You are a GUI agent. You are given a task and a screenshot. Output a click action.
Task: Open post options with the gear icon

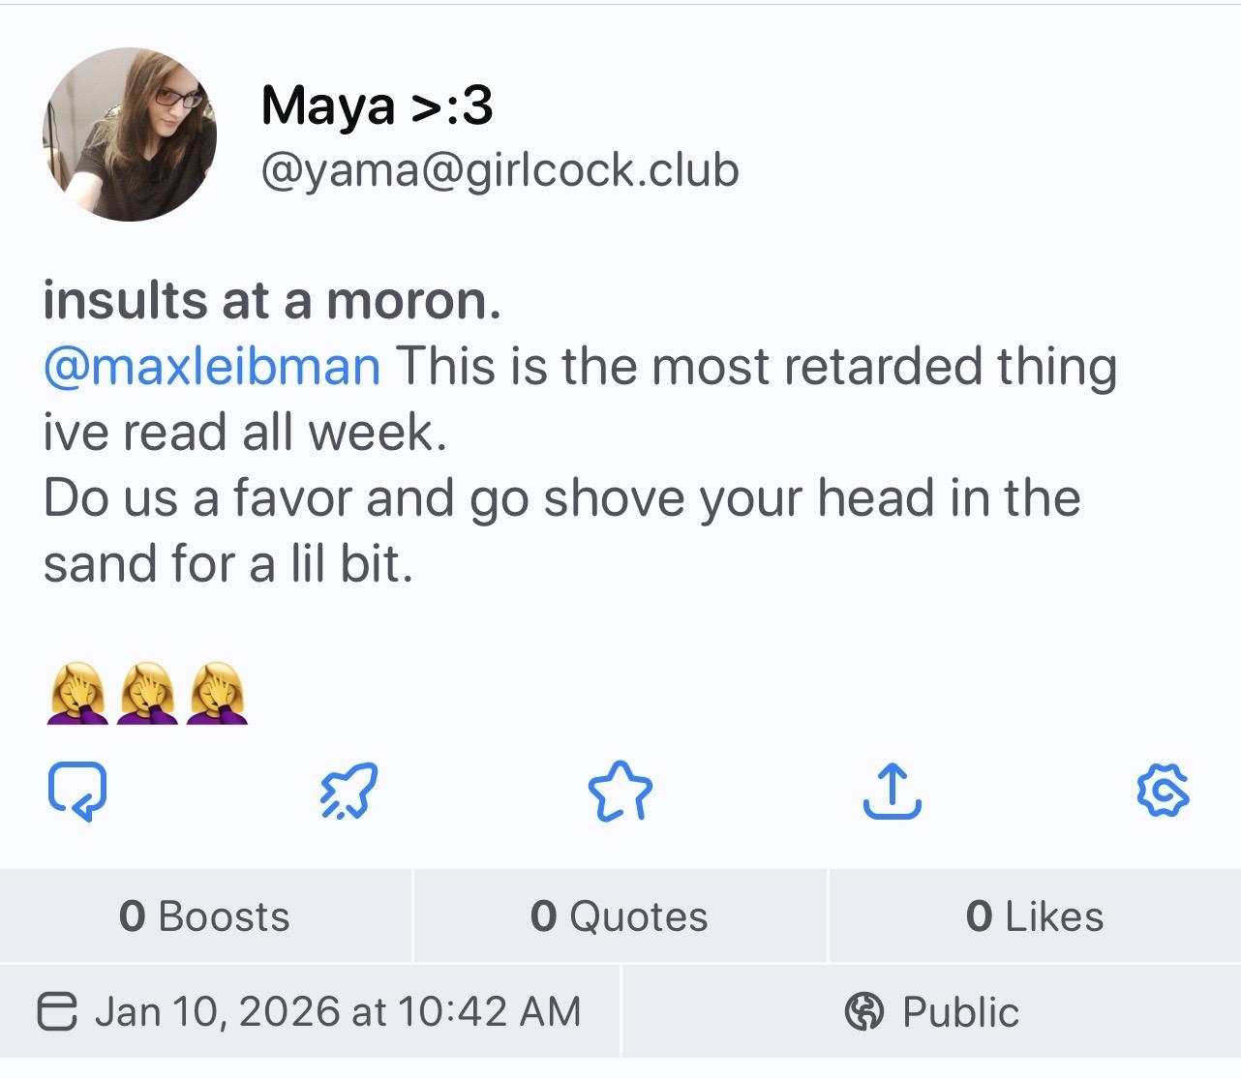click(x=1163, y=792)
